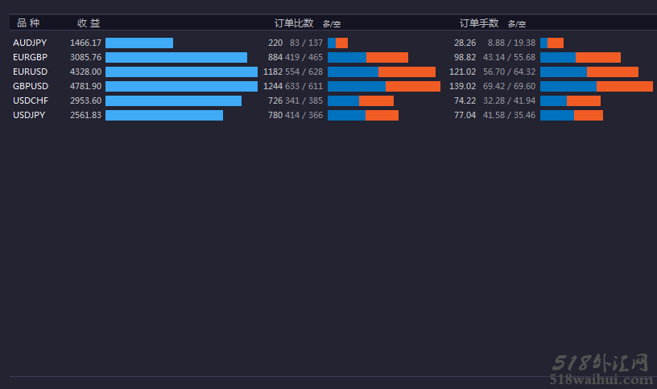Pick the GBPUSD symbol label
Screen dimensions: 657x389
(x=31, y=86)
